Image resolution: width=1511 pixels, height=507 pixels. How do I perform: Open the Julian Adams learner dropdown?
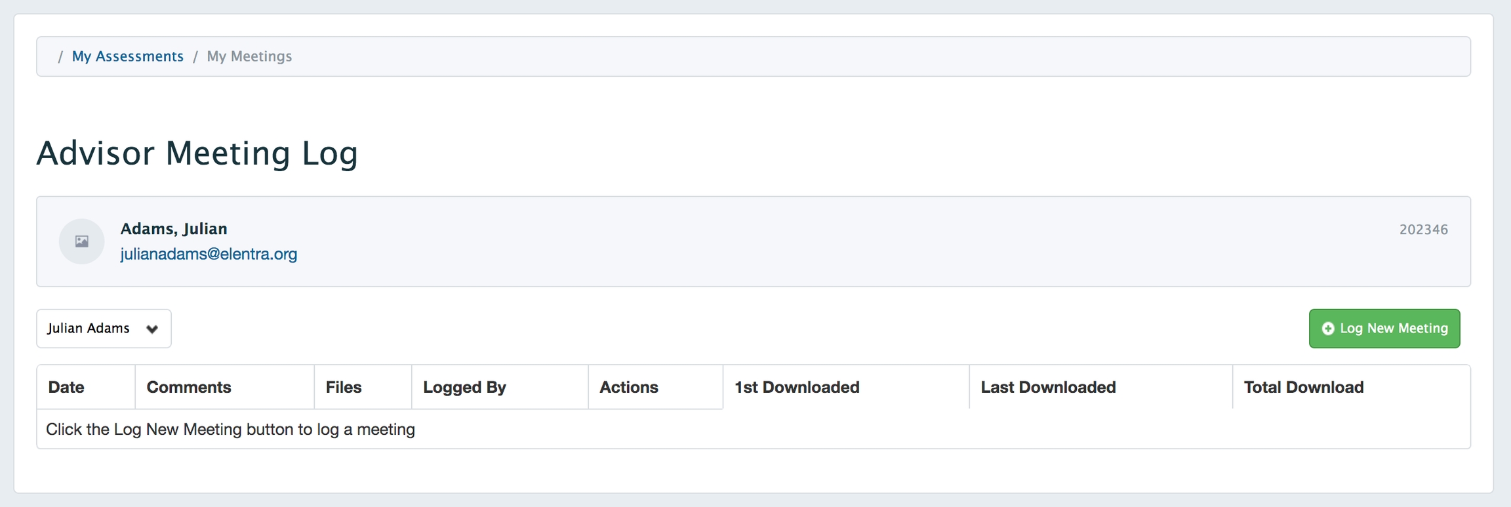coord(104,329)
